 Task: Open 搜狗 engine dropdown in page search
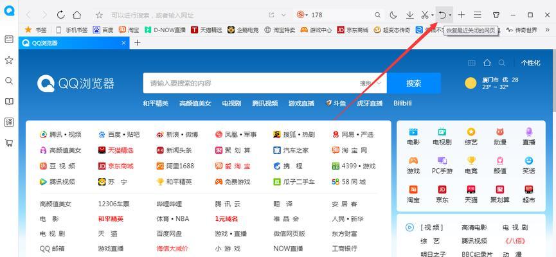click(370, 84)
